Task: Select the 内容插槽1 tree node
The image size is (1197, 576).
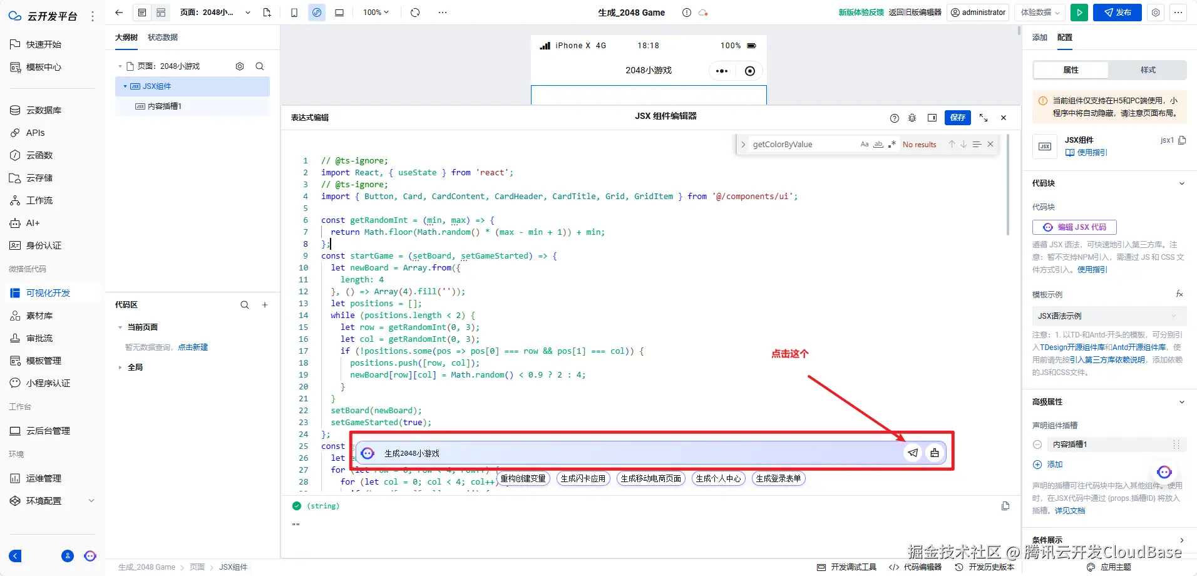Action: 192,106
